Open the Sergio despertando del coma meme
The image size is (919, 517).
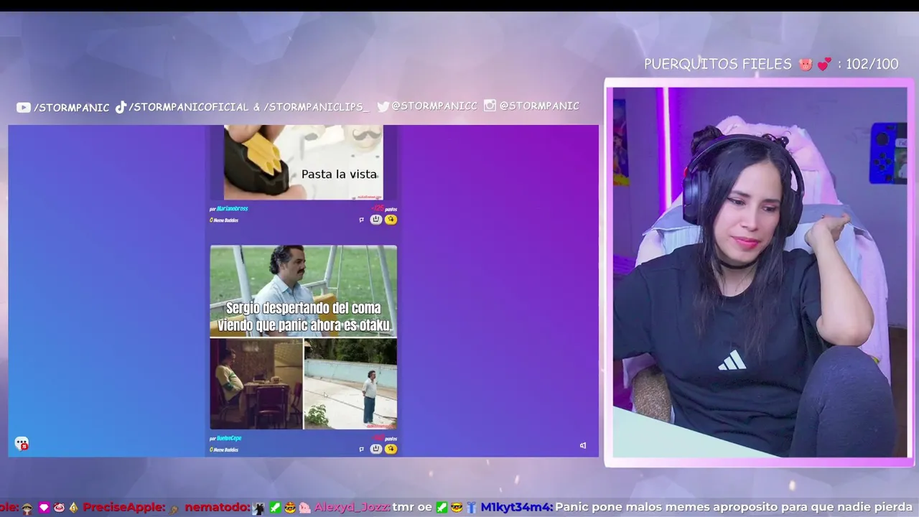pyautogui.click(x=303, y=337)
